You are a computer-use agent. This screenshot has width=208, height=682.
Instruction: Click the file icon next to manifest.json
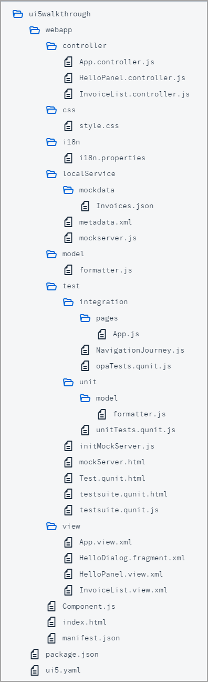[51, 638]
